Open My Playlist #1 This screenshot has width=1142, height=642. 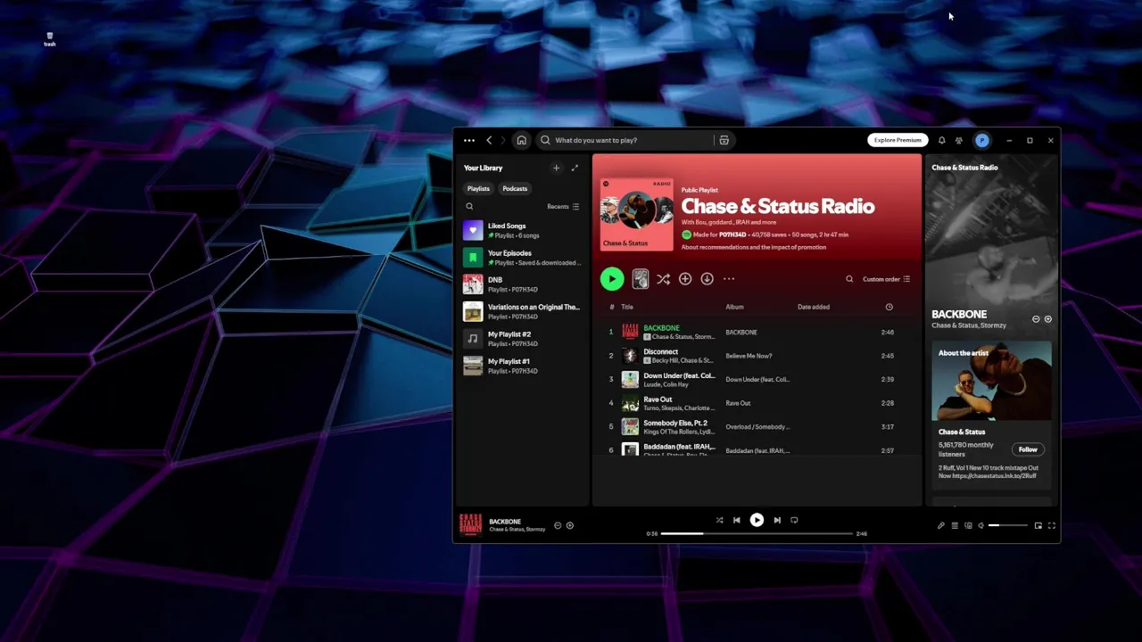coord(522,366)
